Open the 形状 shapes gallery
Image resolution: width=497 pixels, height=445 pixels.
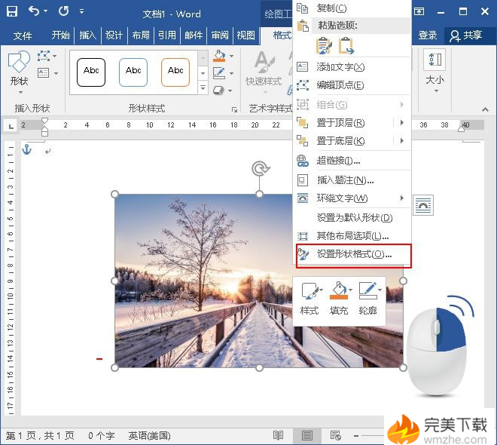19,72
